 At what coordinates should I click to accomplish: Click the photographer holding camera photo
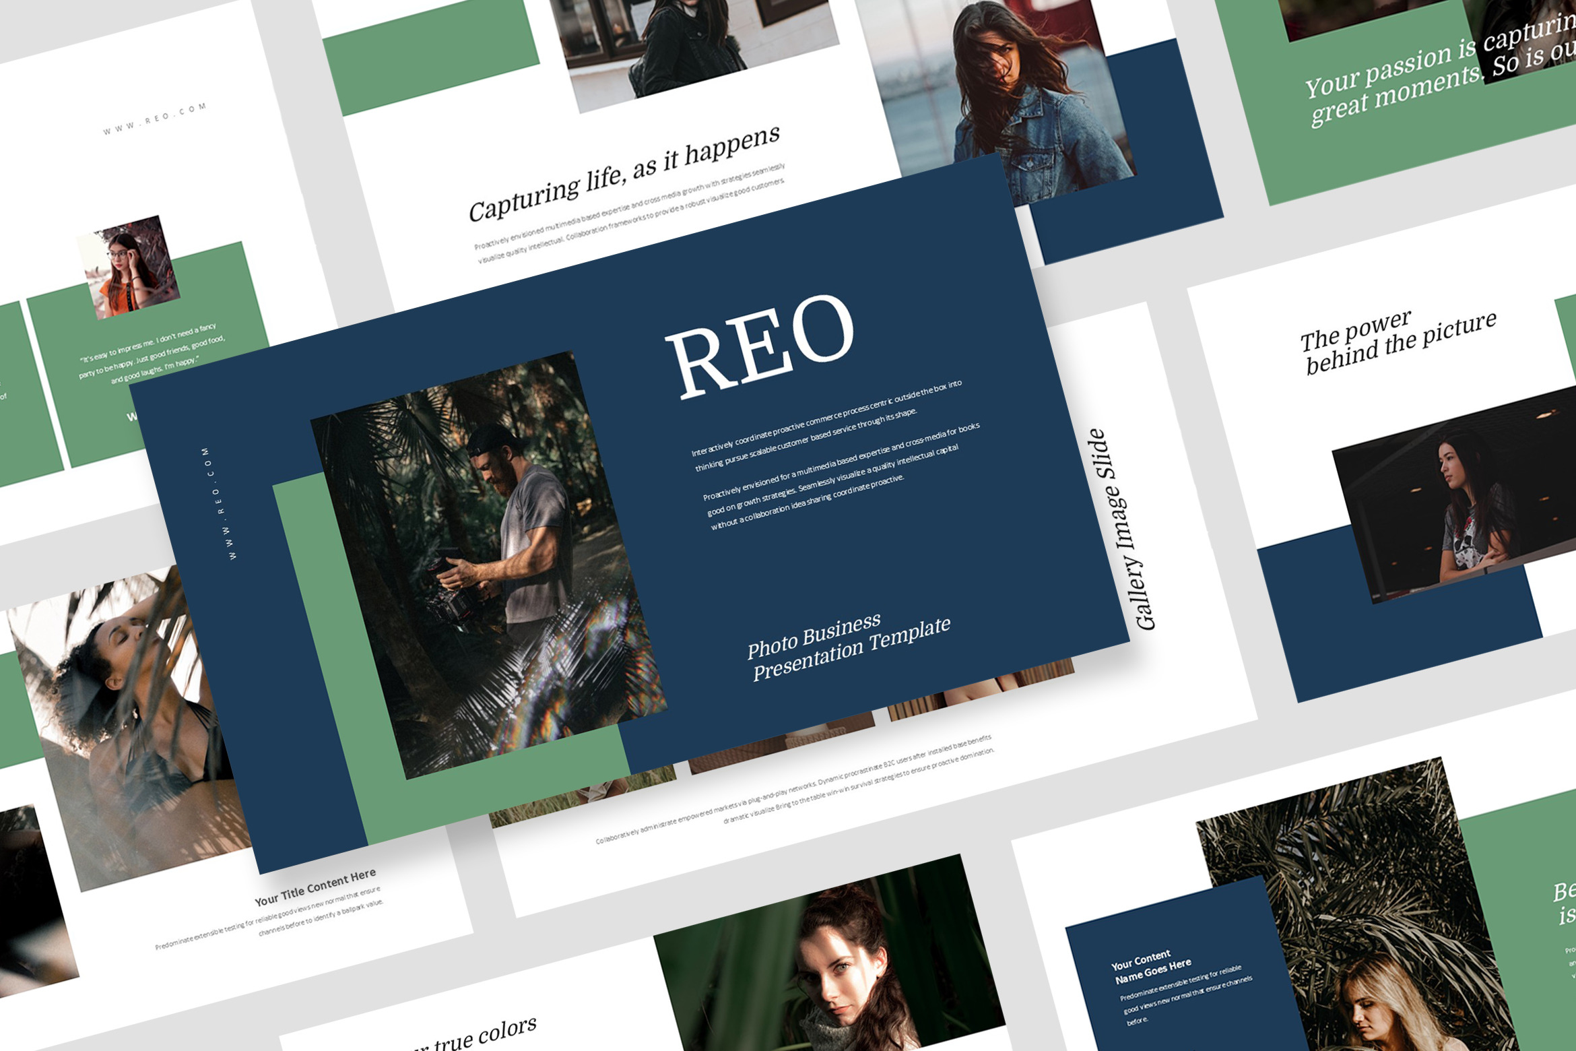tap(488, 566)
